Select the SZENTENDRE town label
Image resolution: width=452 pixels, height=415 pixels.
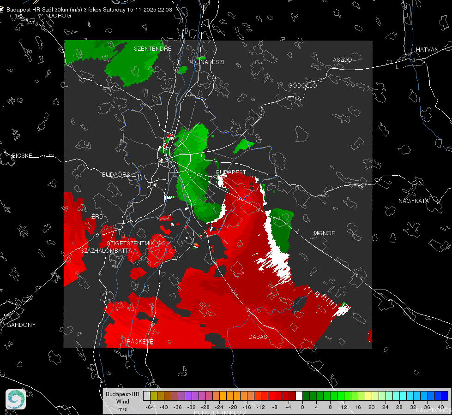153,49
